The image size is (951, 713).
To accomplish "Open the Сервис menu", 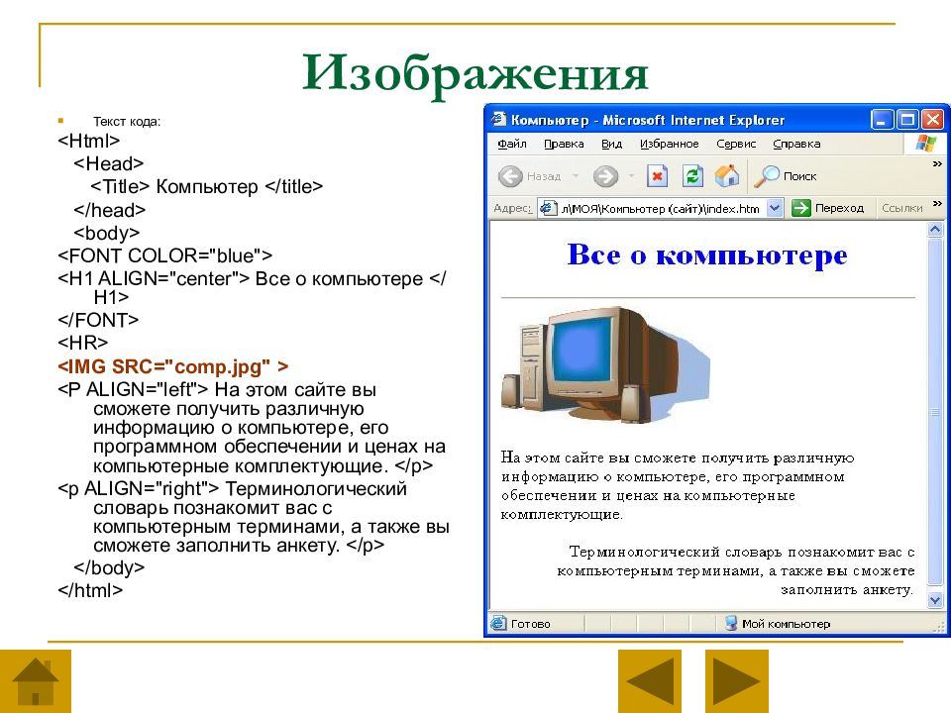I will coord(736,144).
